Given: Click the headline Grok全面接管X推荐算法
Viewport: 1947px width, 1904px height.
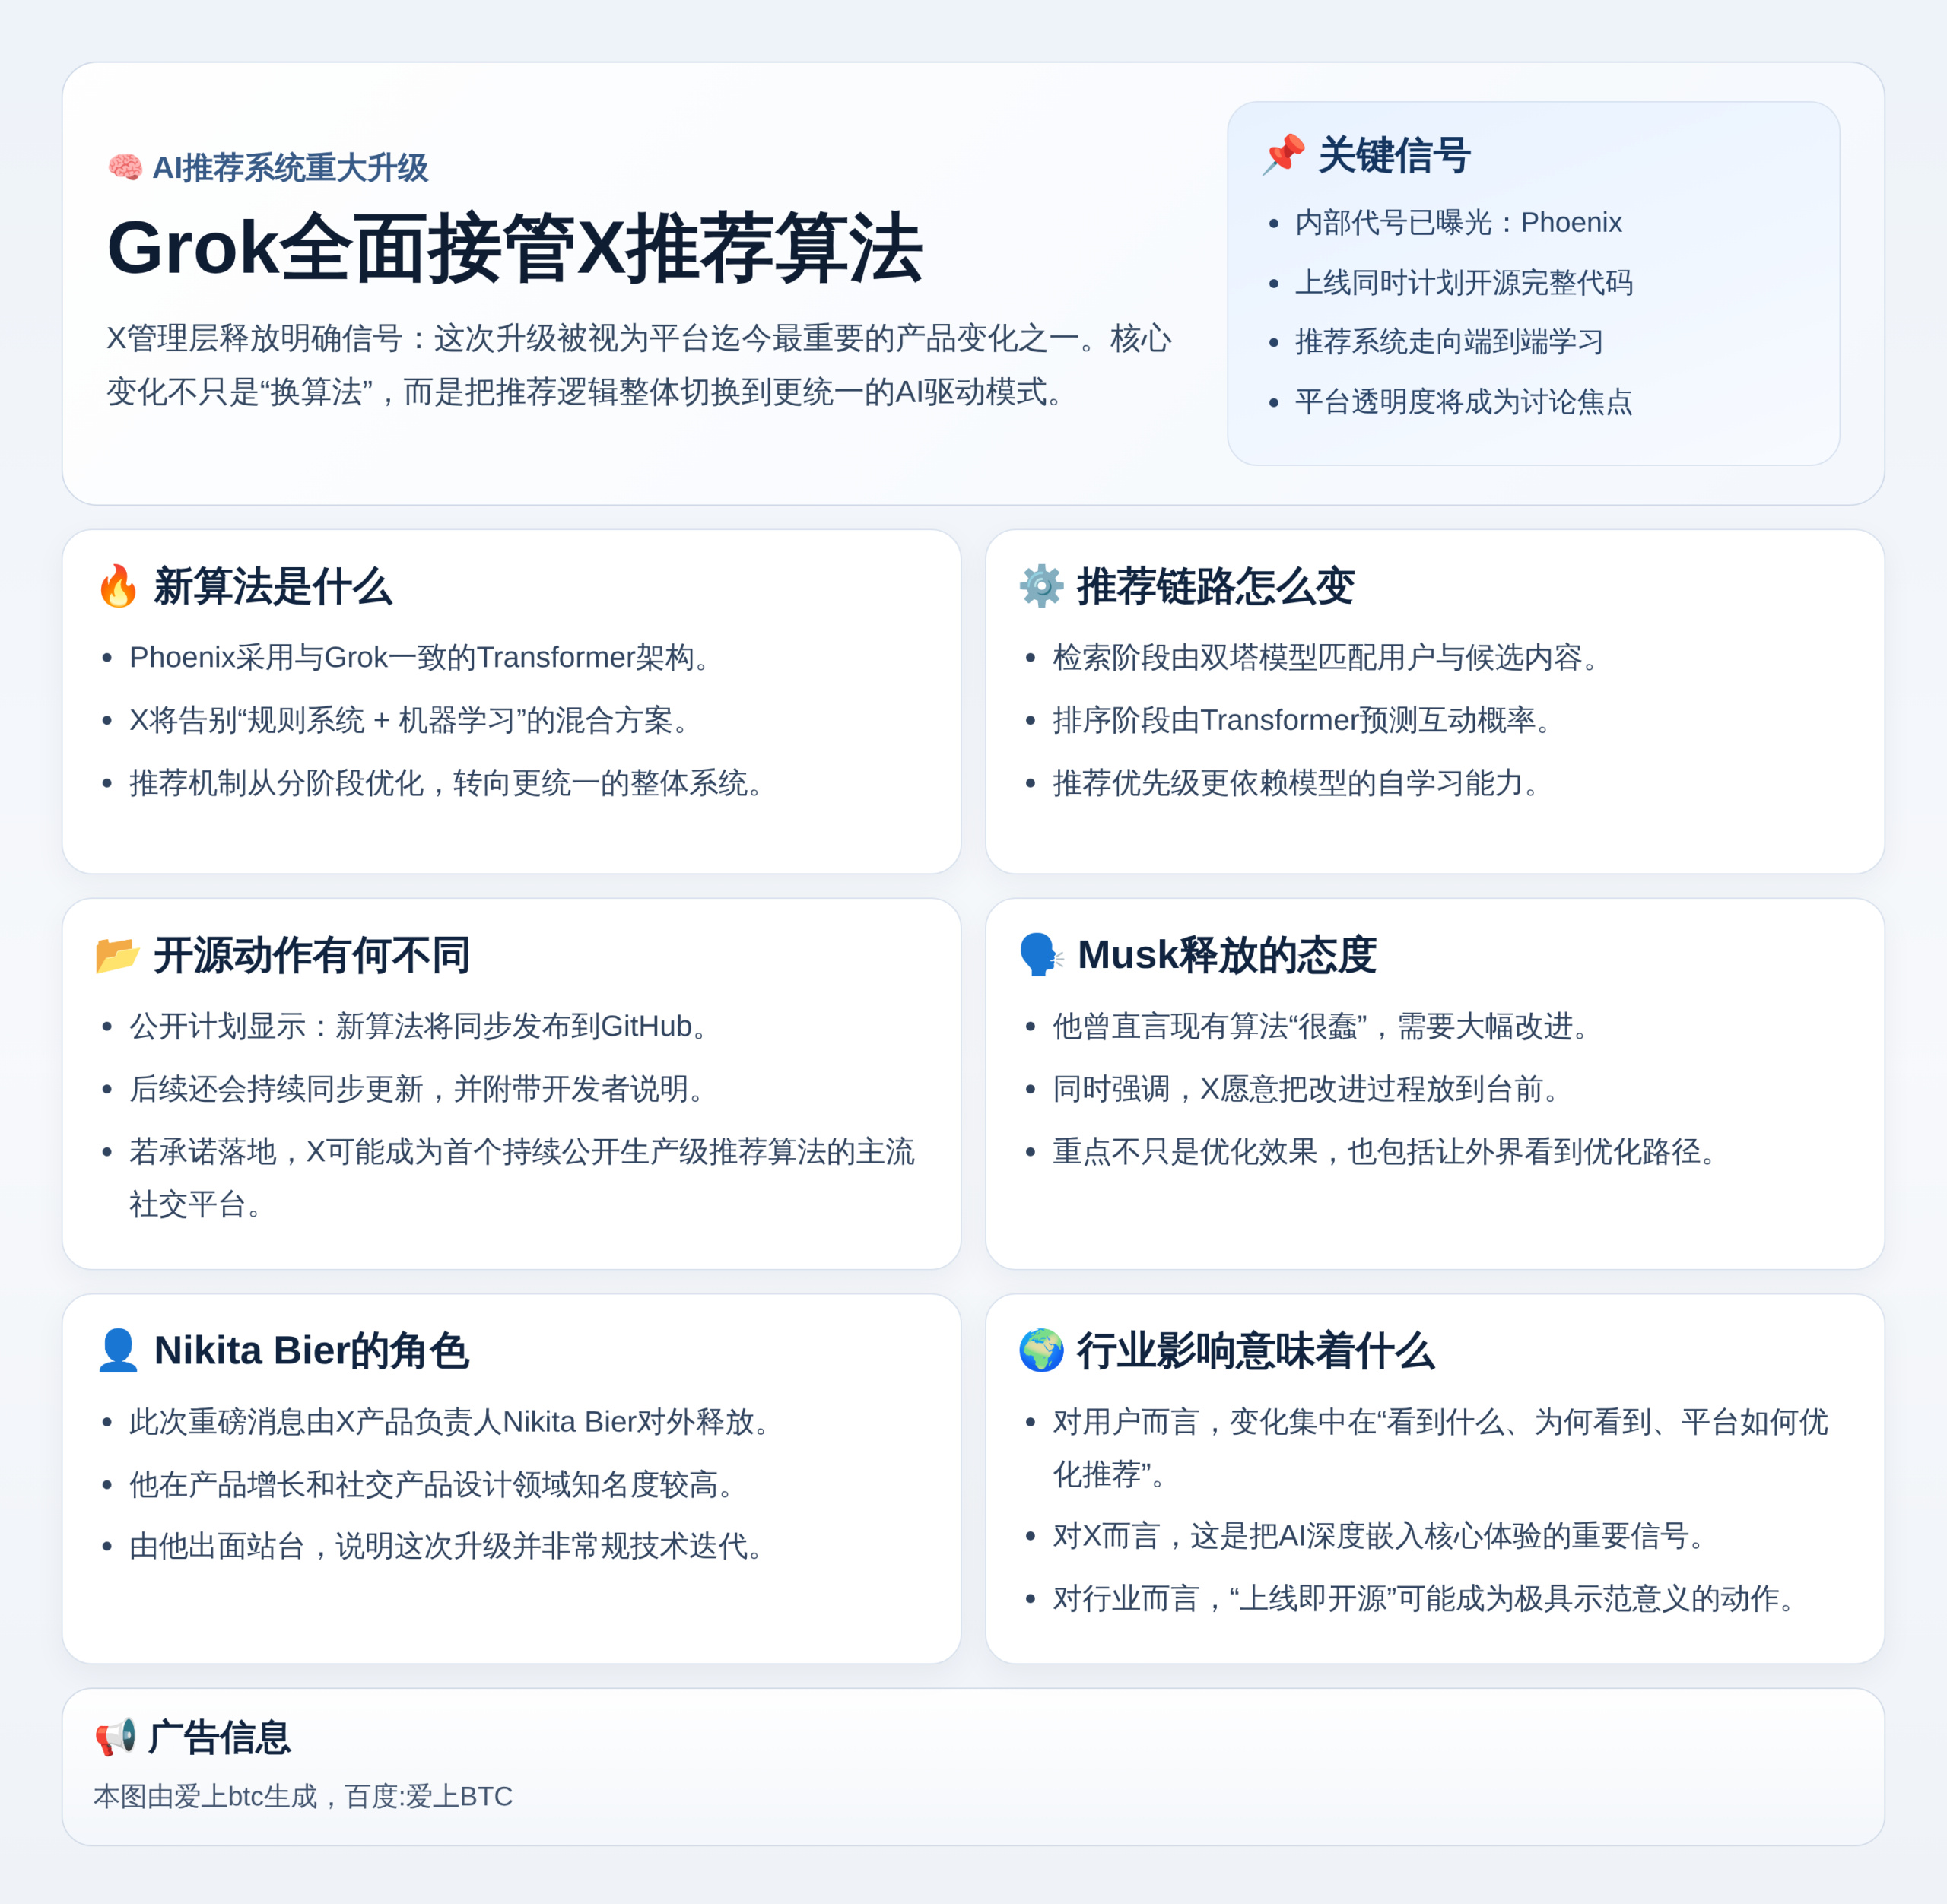Looking at the screenshot, I should tap(514, 248).
